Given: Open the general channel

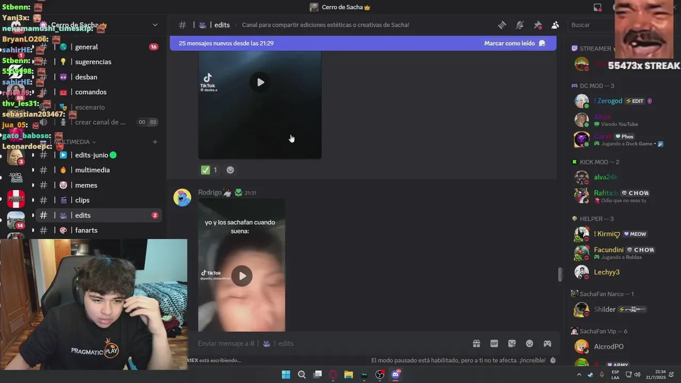Looking at the screenshot, I should tap(98, 47).
